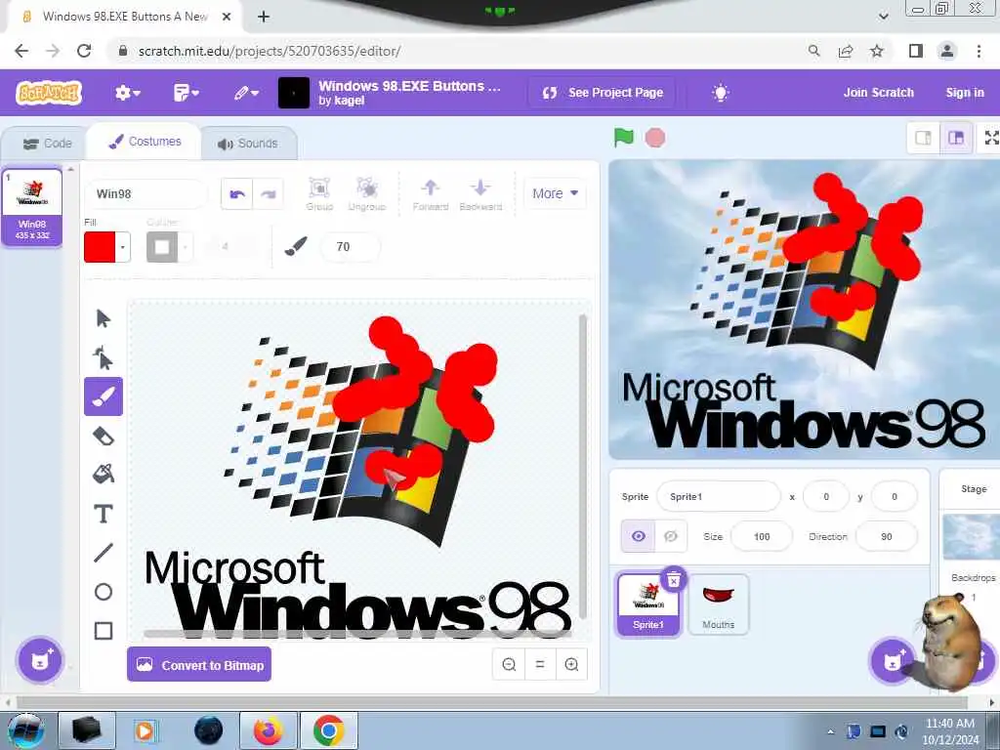Click the Ungroup icon
This screenshot has height=750, width=1000.
pos(367,194)
